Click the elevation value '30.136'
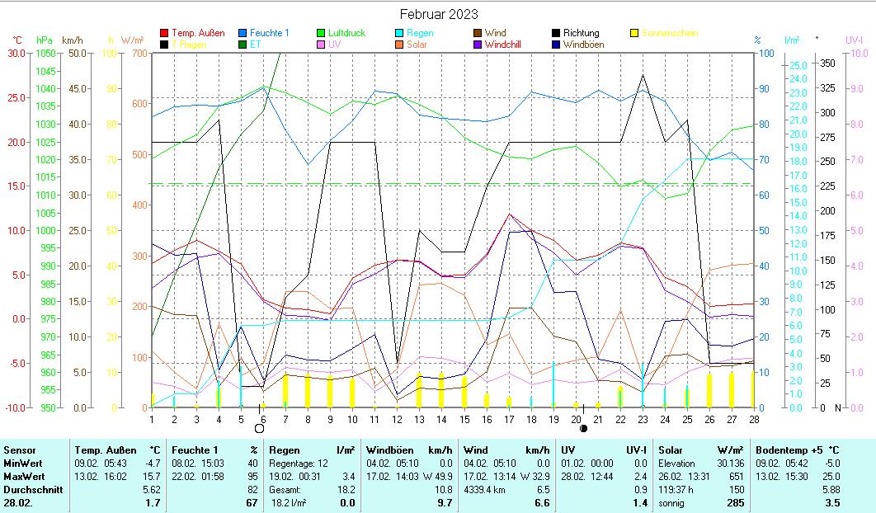Image resolution: width=876 pixels, height=513 pixels. click(x=731, y=464)
